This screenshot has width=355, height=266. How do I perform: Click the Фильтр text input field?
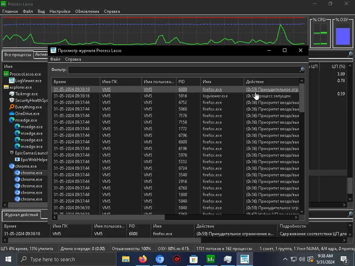183,70
